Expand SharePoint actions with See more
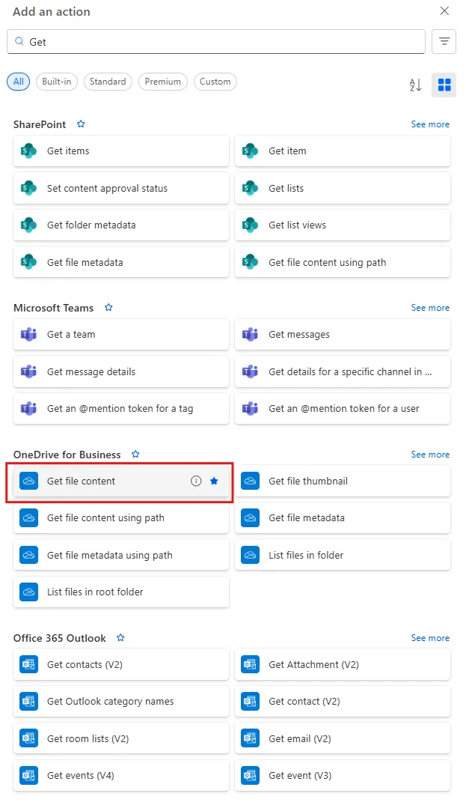This screenshot has width=466, height=808. (430, 124)
